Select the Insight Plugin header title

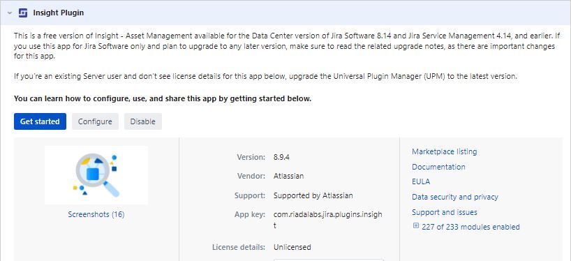coord(58,13)
